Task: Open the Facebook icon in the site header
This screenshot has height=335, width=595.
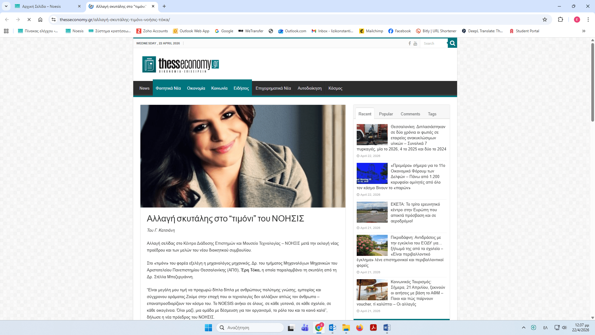Action: 410,43
